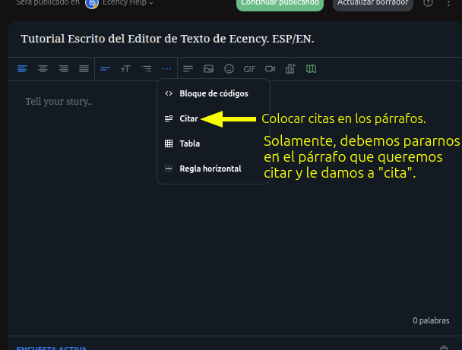Viewport: 462px width, 350px height.
Task: Open the poll chart icon
Action: tap(290, 68)
